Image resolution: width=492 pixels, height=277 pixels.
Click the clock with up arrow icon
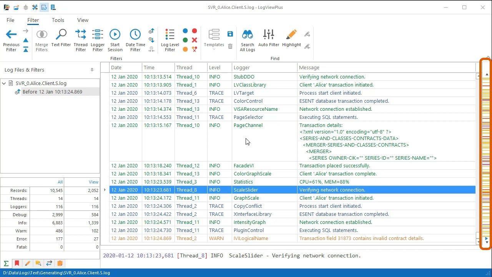pyautogui.click(x=151, y=31)
